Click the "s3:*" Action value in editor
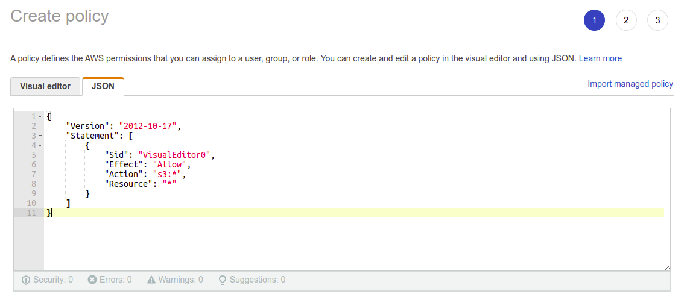The width and height of the screenshot is (687, 300). 169,174
